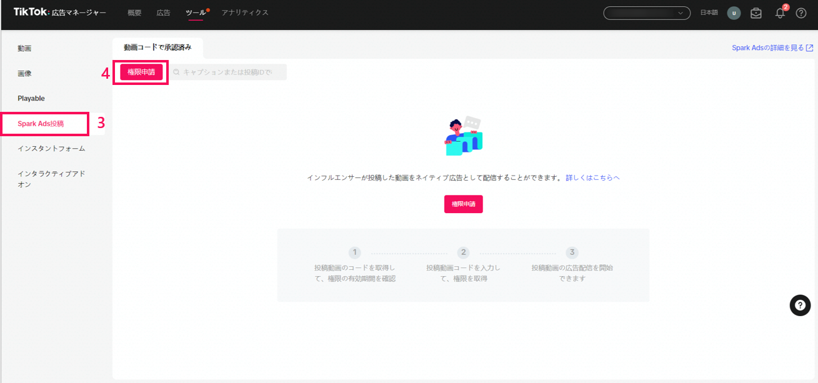Select the ツール menu item
818x383 pixels.
[195, 12]
